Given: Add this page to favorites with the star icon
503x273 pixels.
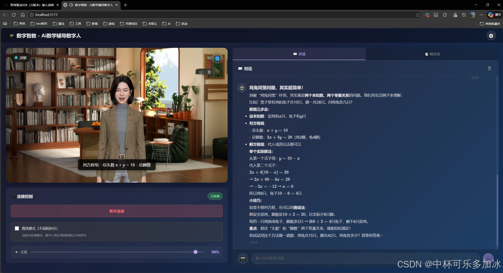Looking at the screenshot, I should pyautogui.click(x=418, y=15).
